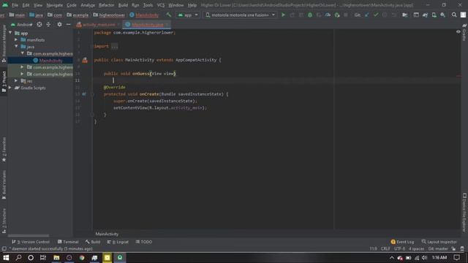The width and height of the screenshot is (468, 263).
Task: Click the Profile app icon in toolbar
Action: point(328,15)
